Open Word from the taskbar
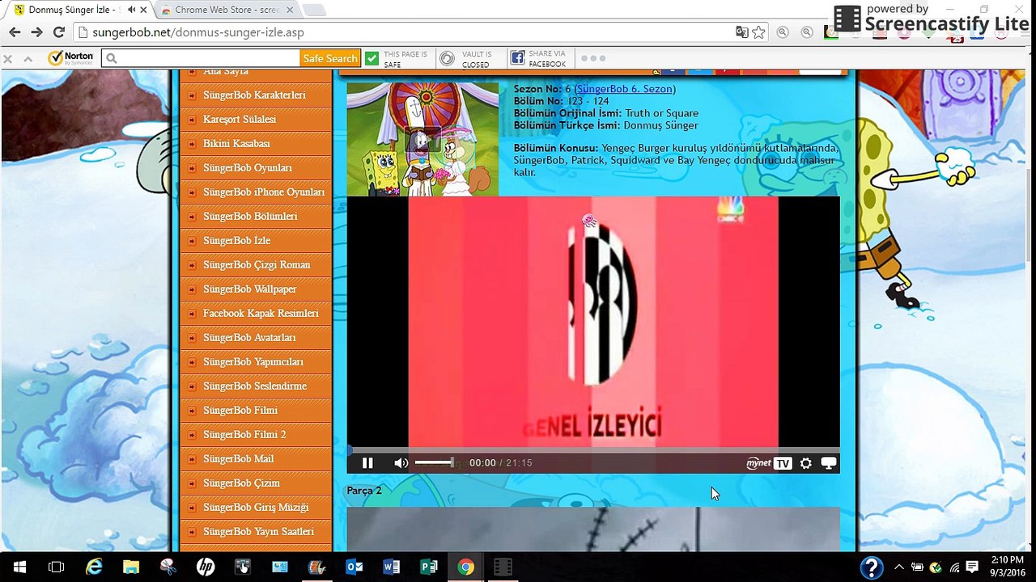This screenshot has height=582, width=1036. [392, 567]
